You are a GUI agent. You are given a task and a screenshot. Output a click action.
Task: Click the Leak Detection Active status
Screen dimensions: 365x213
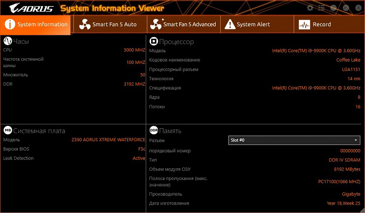[x=139, y=158]
